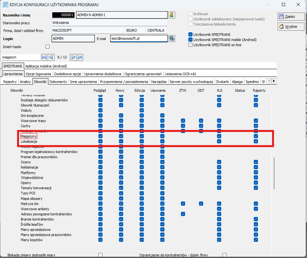This screenshot has width=307, height=258.
Task: Uncheck Użytkownik SPEDTRANS mobile (Android)
Action: [x=191, y=40]
